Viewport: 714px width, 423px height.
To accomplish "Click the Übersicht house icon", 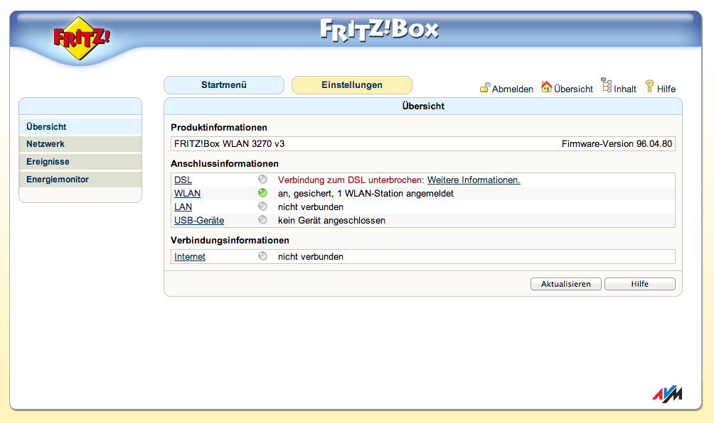I will click(546, 87).
